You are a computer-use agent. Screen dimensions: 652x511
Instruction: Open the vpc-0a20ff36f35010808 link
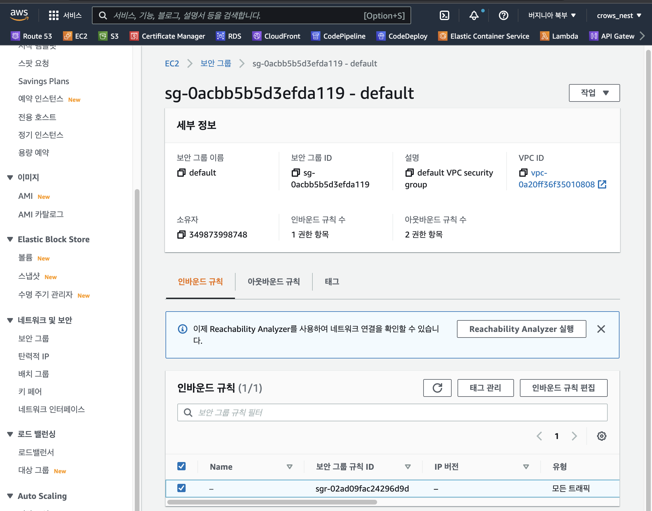557,184
